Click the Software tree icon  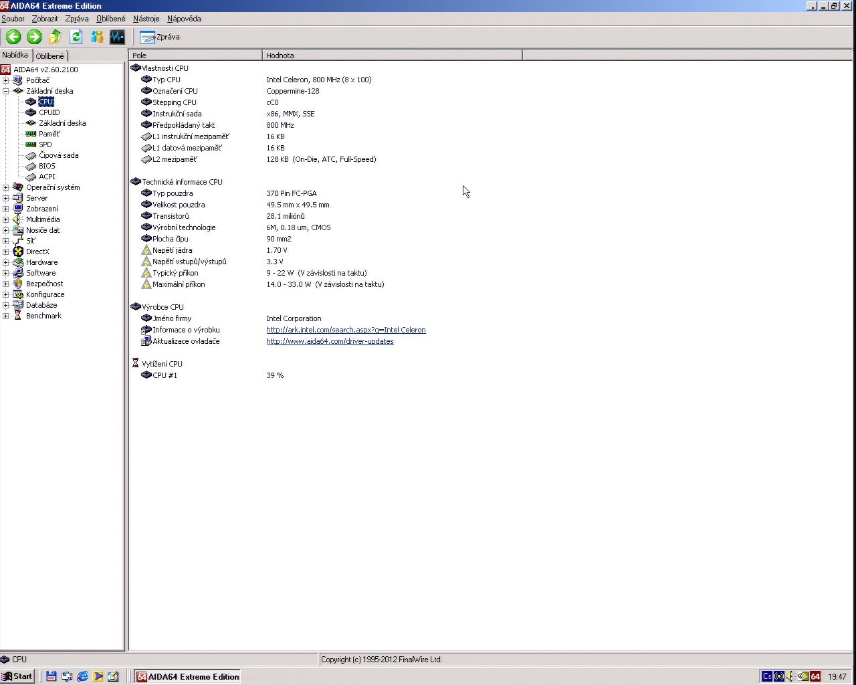(x=18, y=273)
